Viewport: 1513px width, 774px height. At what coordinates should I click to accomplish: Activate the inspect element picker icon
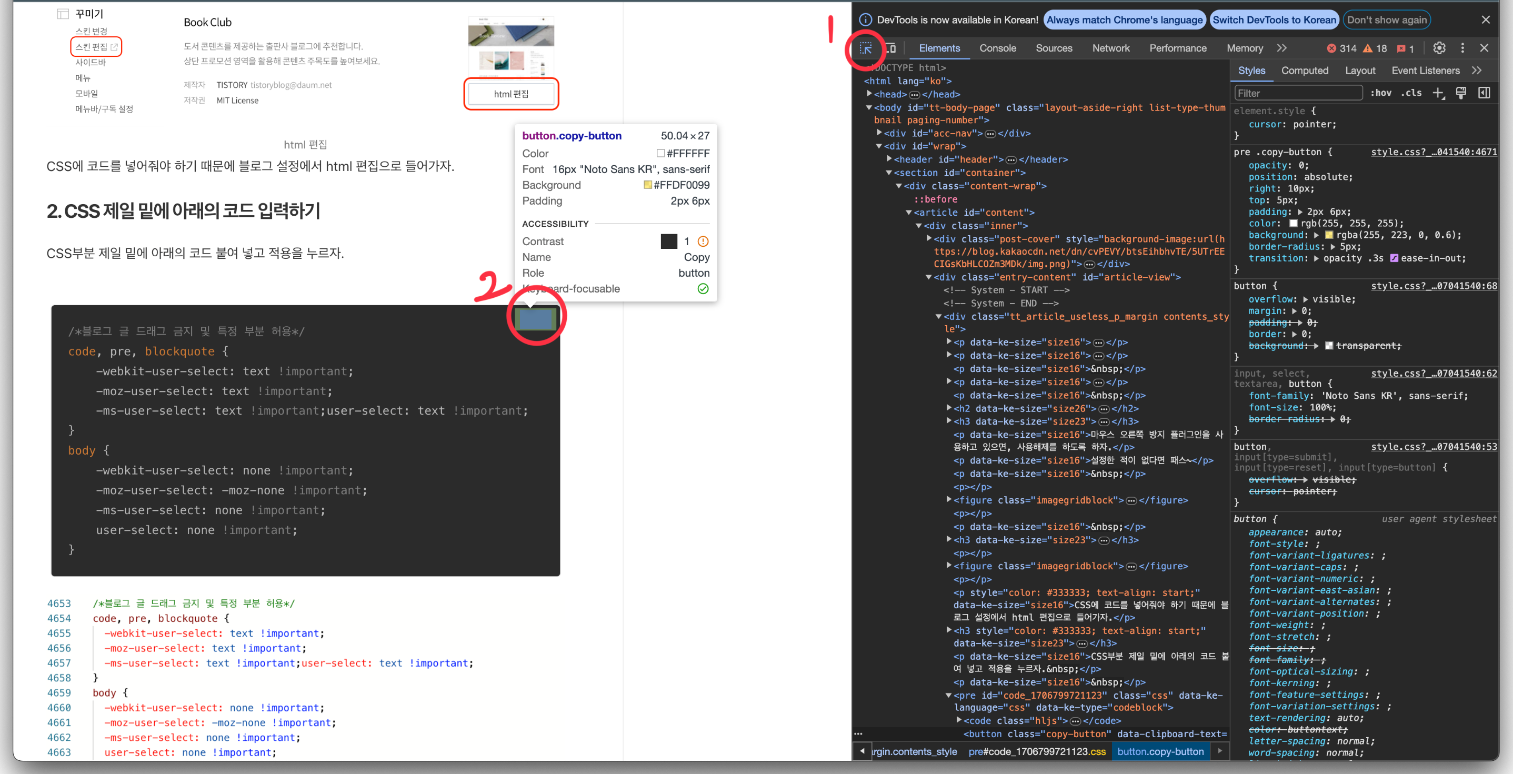click(866, 48)
